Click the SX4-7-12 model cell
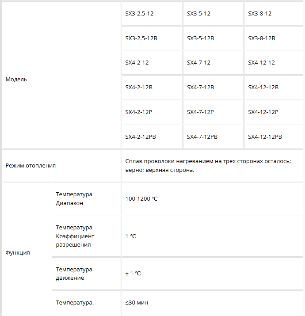The height and width of the screenshot is (316, 305). click(x=199, y=63)
